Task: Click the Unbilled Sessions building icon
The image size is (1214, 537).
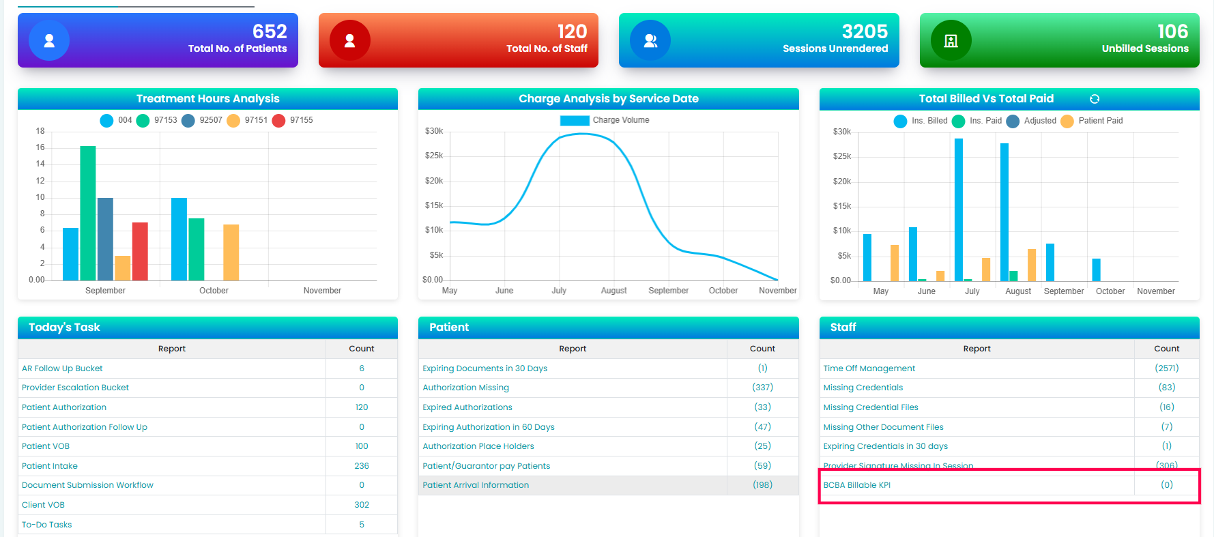Action: 951,41
